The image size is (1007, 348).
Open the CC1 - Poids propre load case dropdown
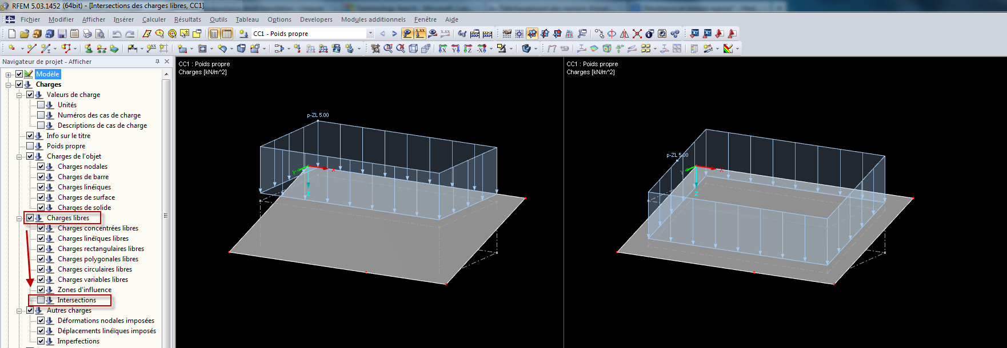(370, 34)
